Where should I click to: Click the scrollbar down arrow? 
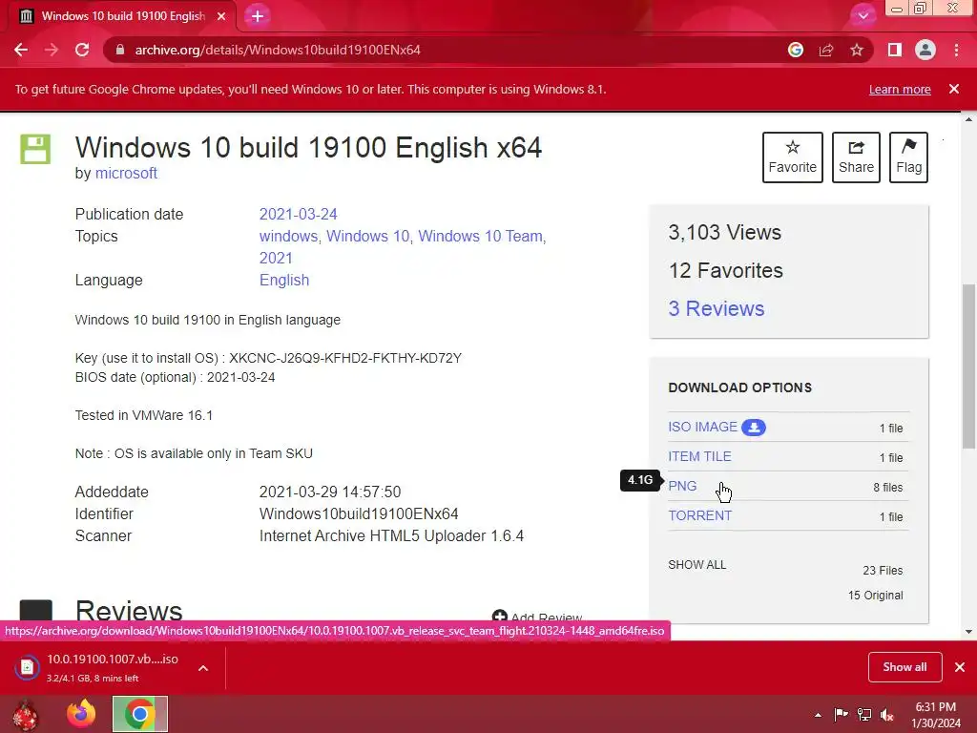[x=967, y=632]
